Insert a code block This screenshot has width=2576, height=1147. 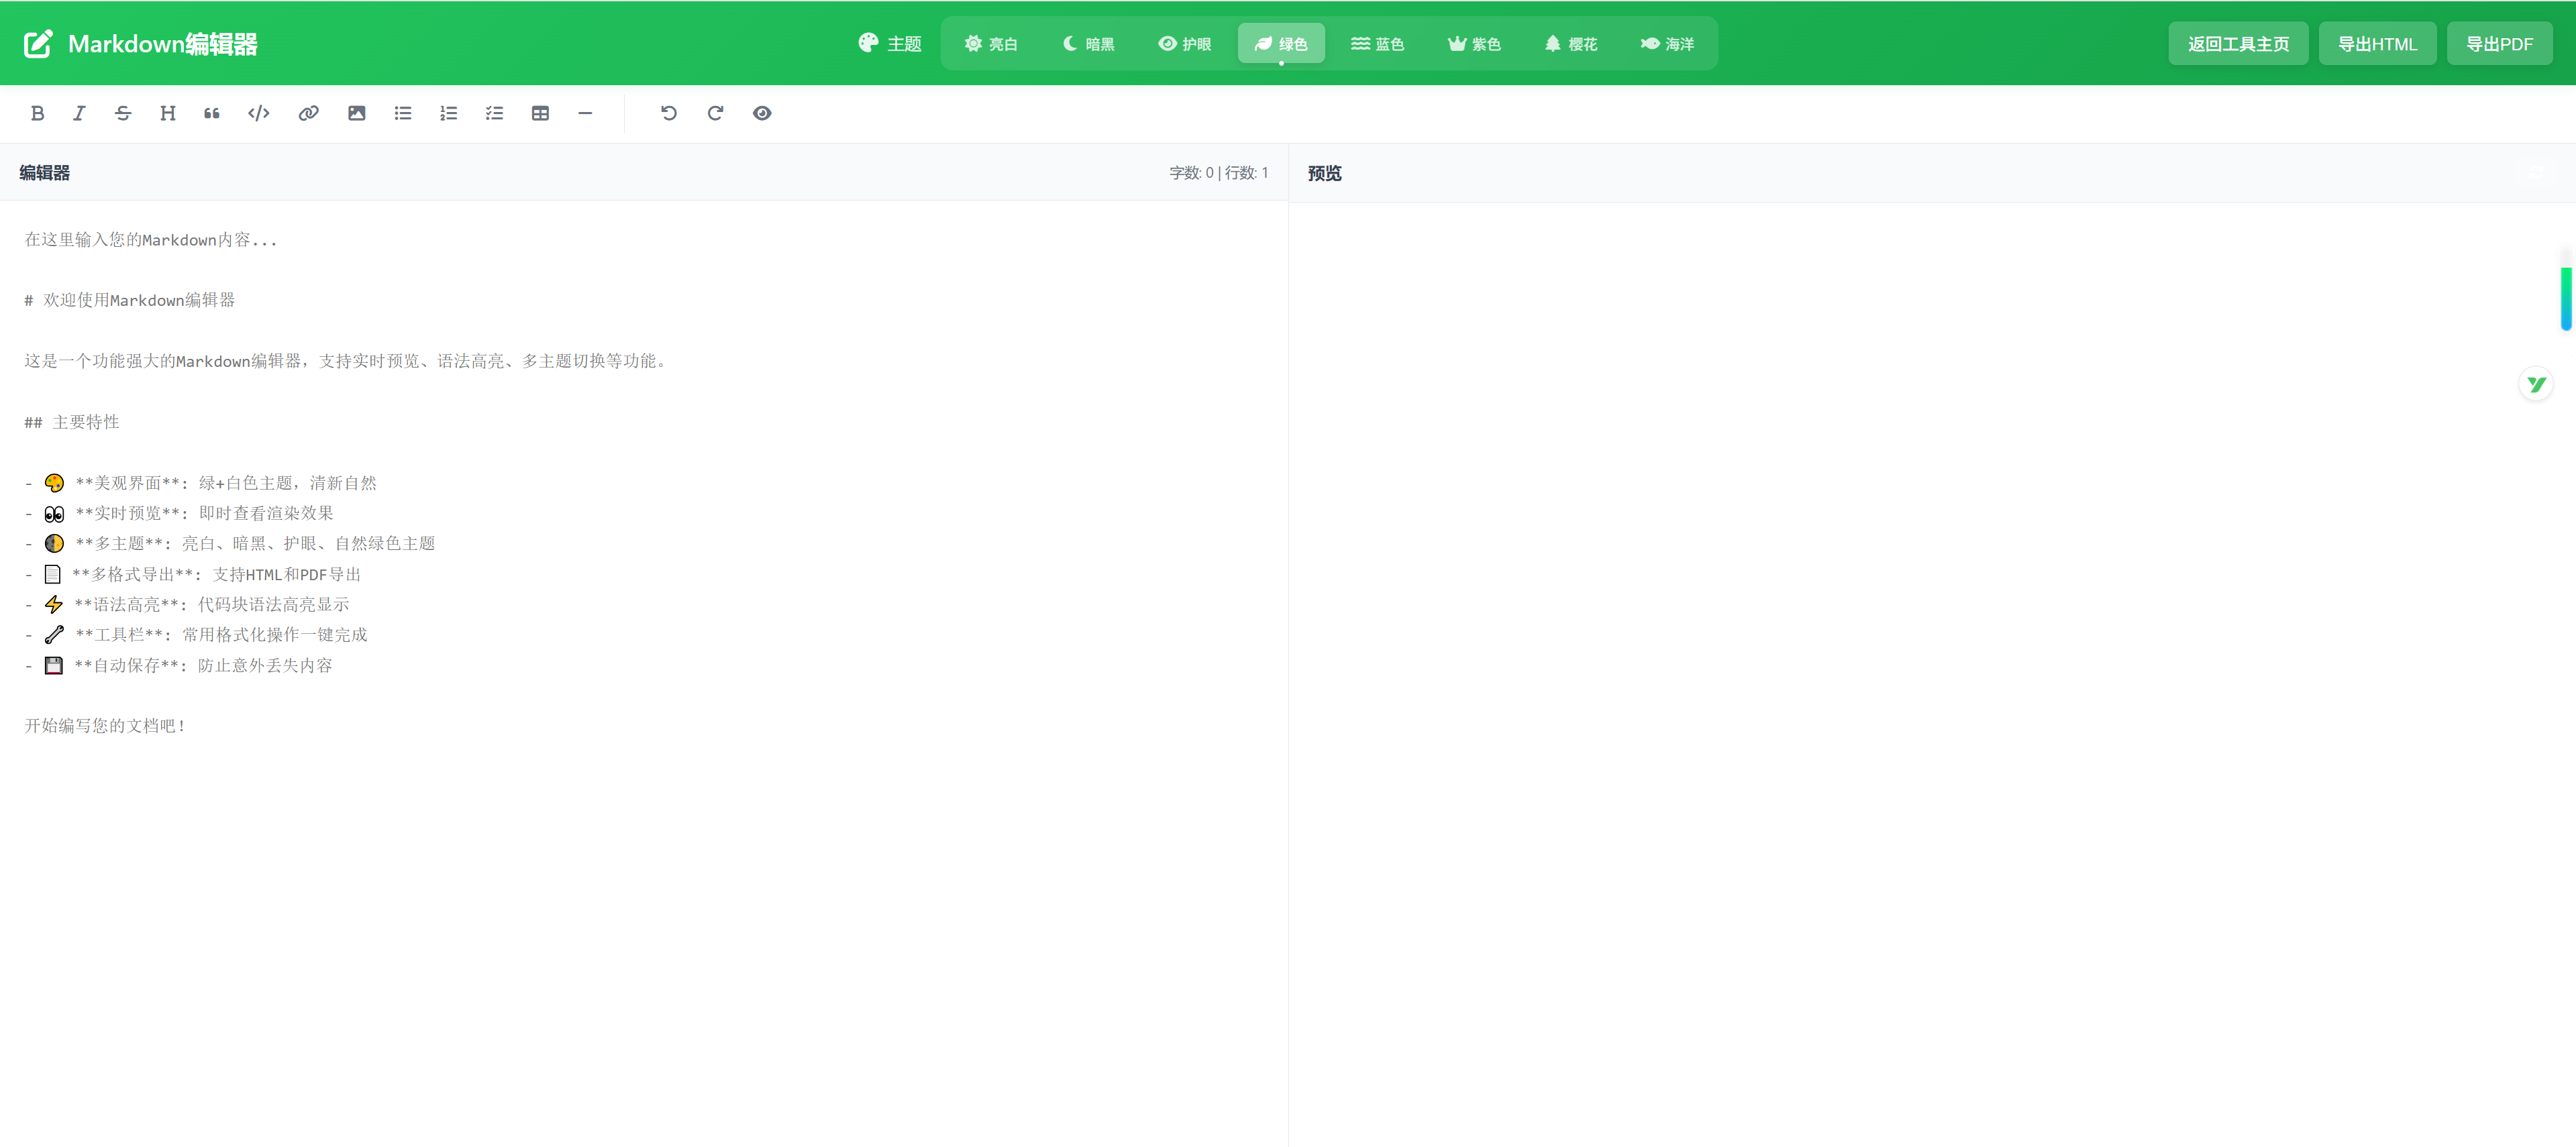click(257, 113)
